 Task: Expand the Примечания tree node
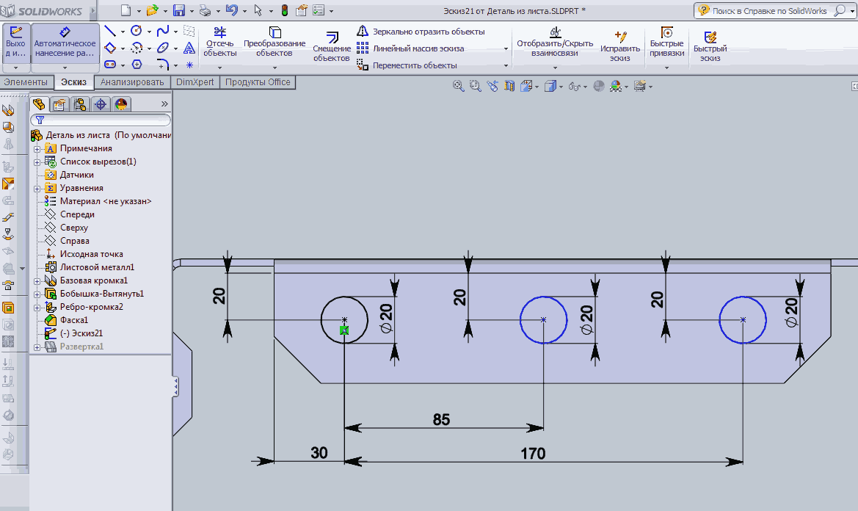tap(37, 149)
